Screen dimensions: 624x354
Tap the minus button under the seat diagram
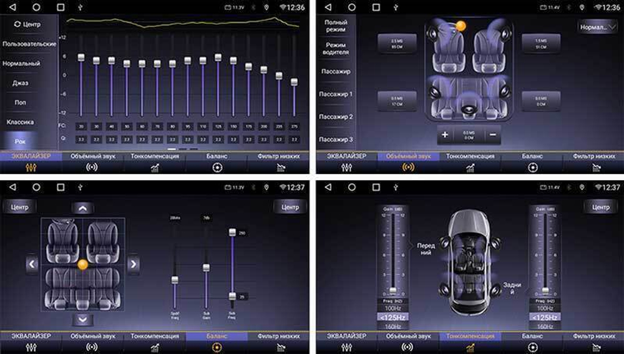[x=493, y=135]
